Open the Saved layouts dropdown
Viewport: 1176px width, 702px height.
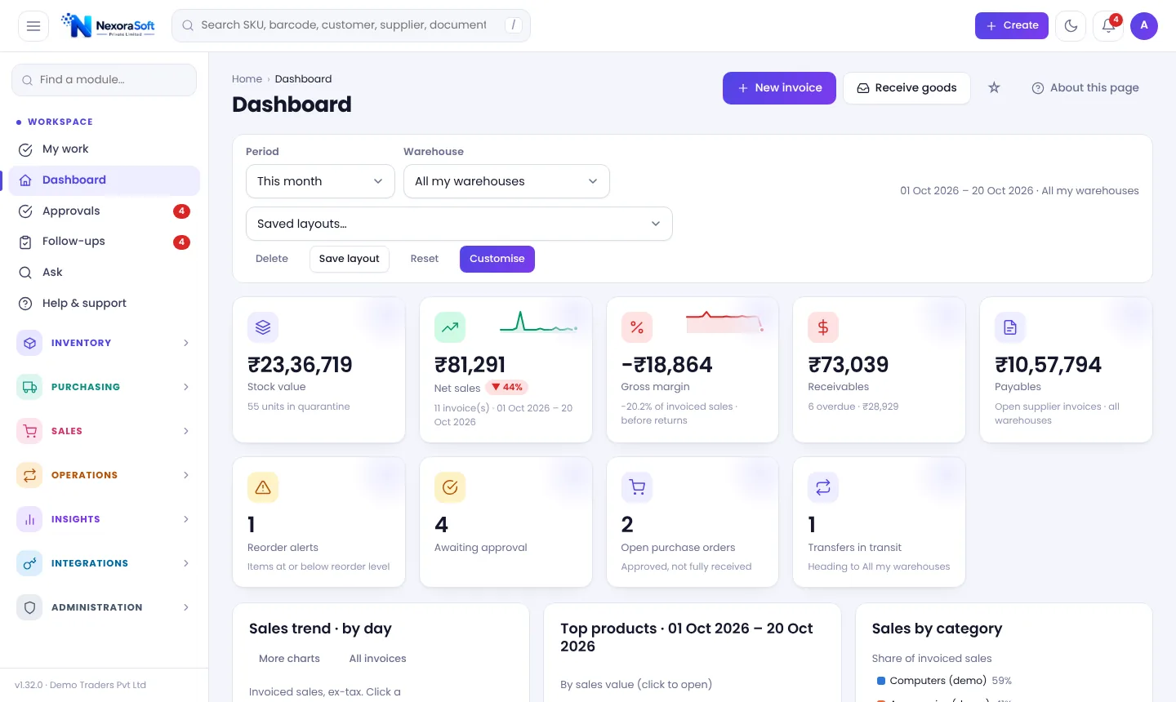tap(459, 224)
